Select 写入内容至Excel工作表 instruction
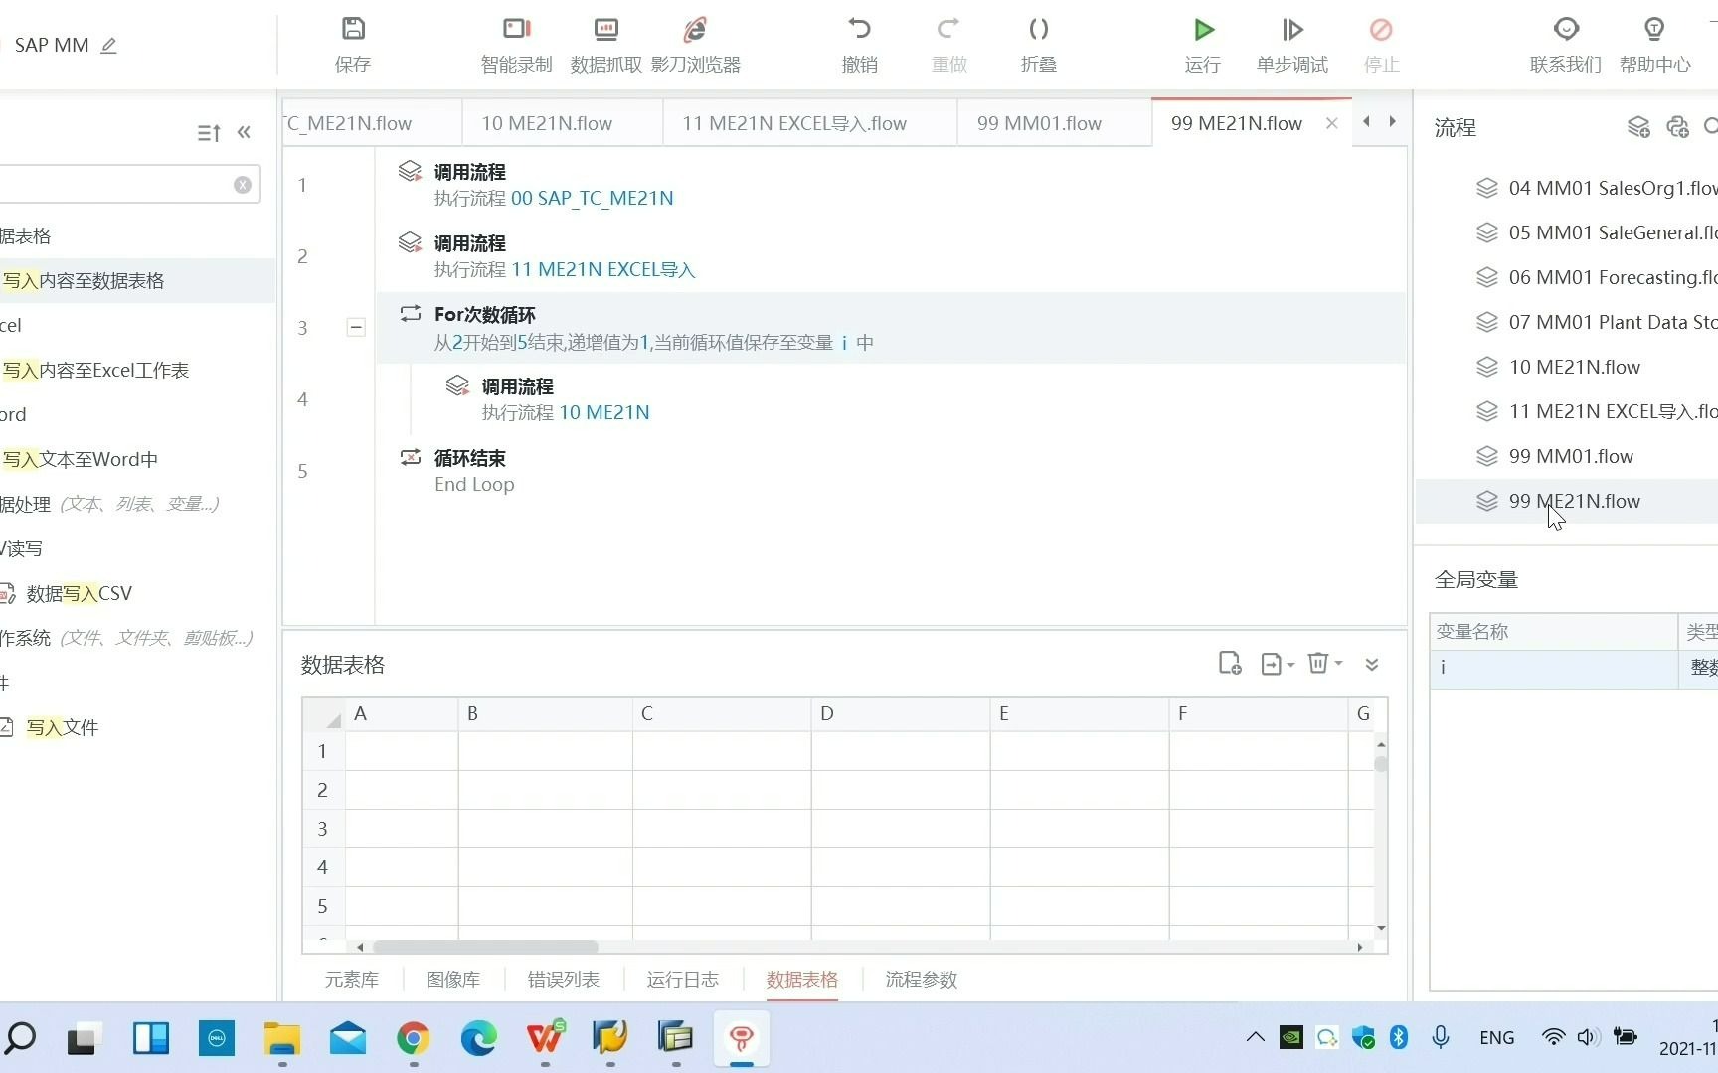This screenshot has width=1718, height=1073. [x=95, y=370]
